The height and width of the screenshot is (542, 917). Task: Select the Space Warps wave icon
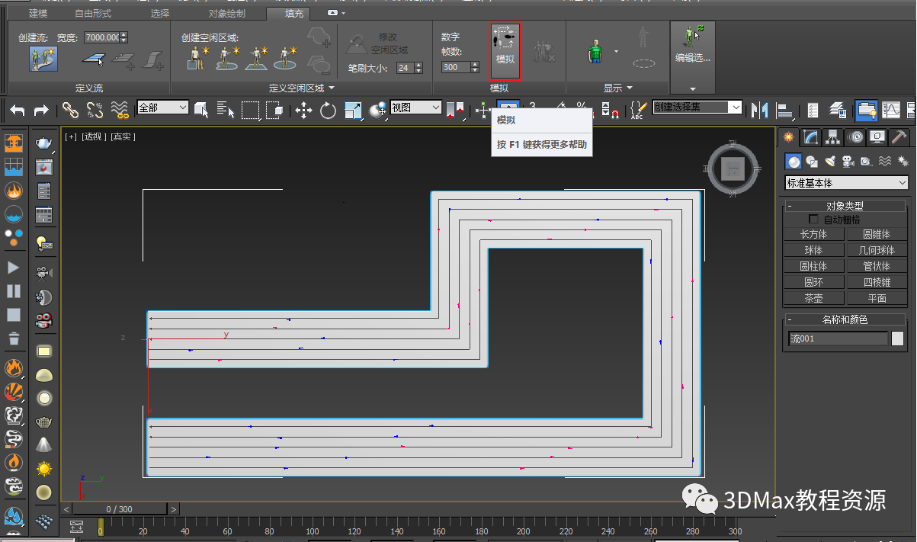(x=885, y=162)
